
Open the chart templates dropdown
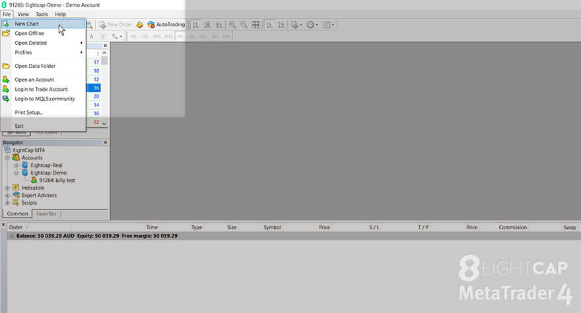pos(328,25)
